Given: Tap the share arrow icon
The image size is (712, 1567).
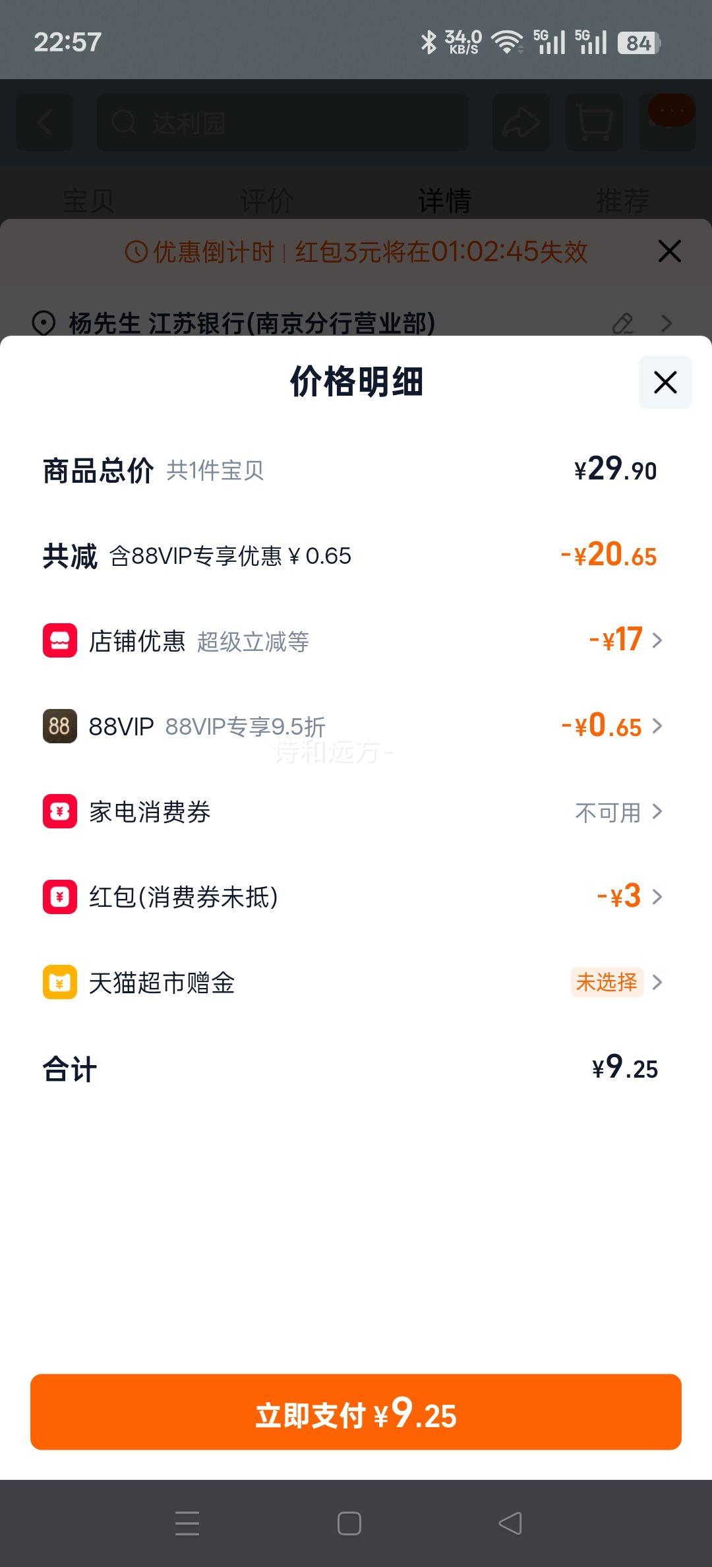Looking at the screenshot, I should 521,123.
